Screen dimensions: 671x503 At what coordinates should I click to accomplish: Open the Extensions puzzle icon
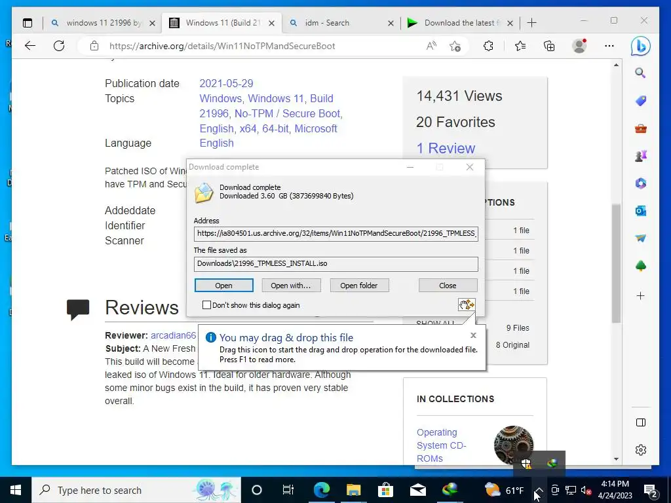coord(488,46)
